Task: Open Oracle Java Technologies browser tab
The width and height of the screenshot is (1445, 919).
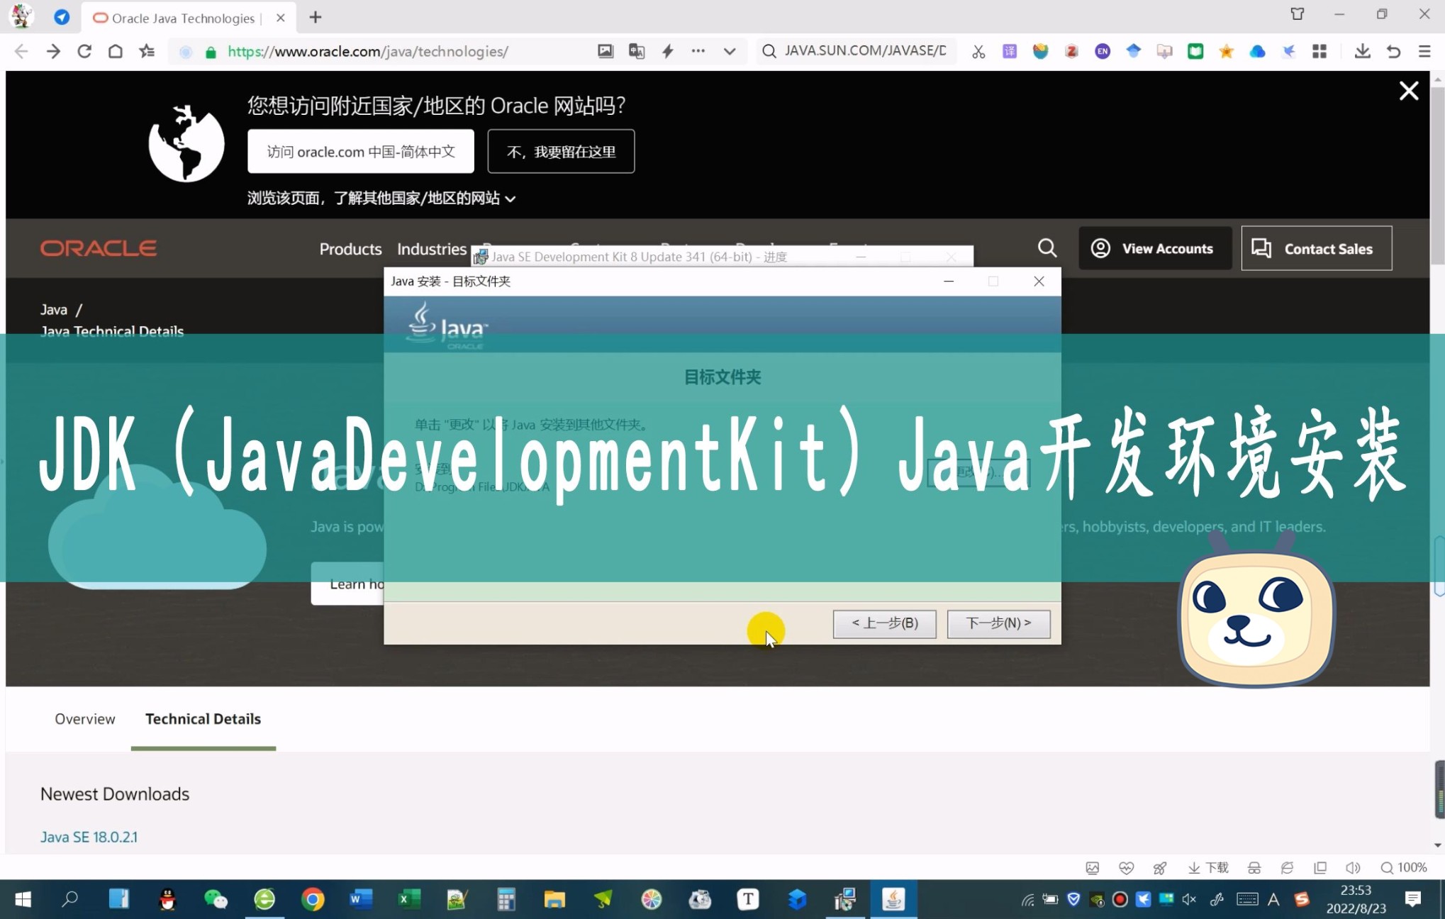Action: 183,18
